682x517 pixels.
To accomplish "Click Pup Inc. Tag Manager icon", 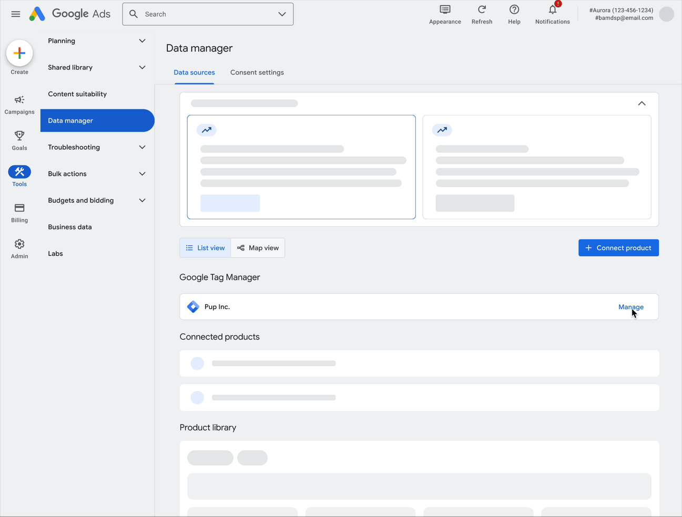I will [x=193, y=307].
